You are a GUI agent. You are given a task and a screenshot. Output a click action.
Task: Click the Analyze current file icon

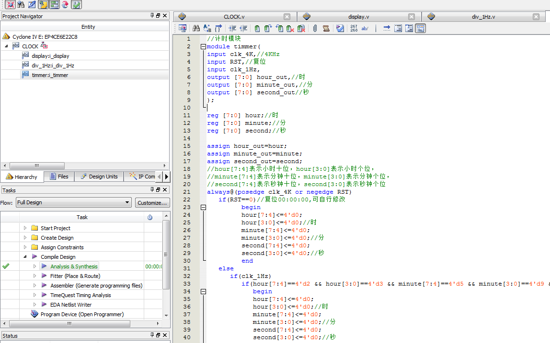point(340,28)
